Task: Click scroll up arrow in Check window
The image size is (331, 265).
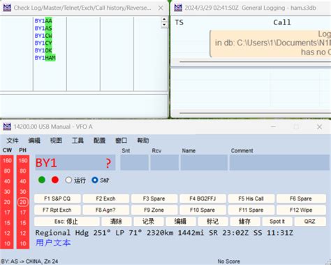Action: click(x=164, y=20)
